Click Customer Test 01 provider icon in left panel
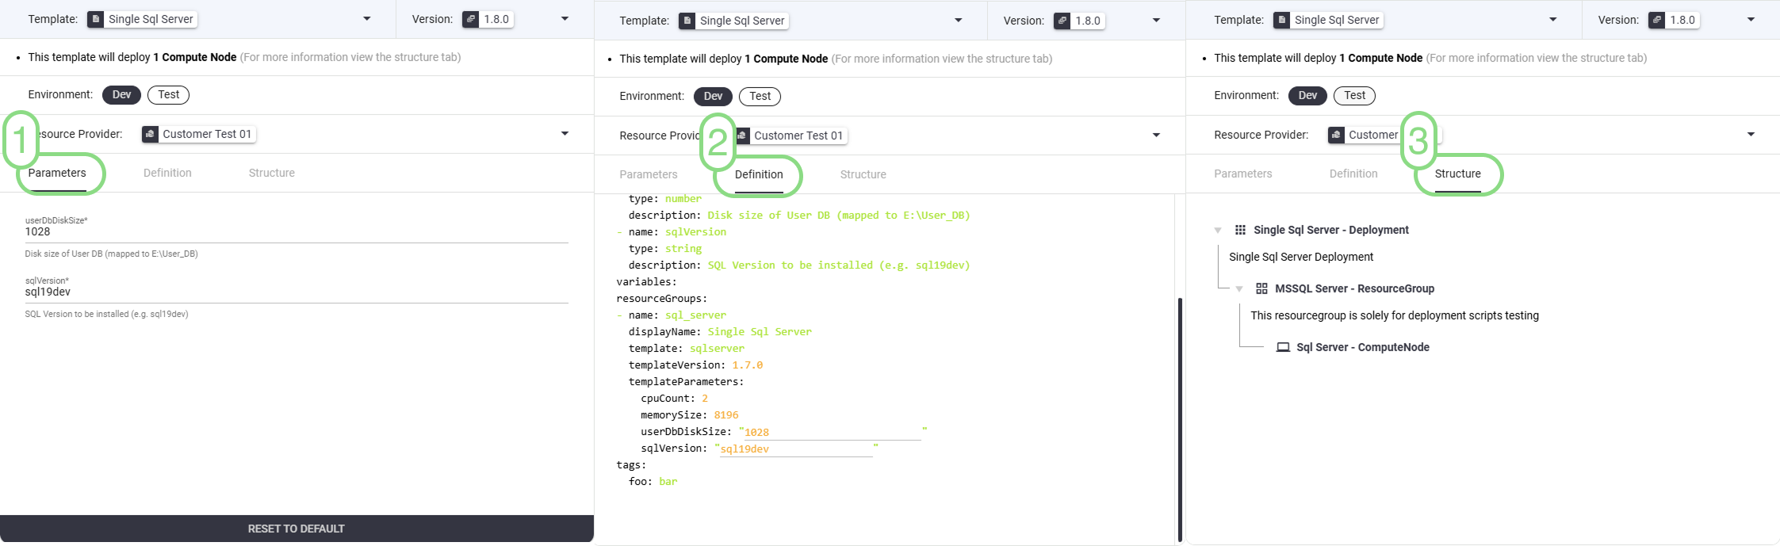Viewport: 1780px width, 546px height. tap(150, 134)
